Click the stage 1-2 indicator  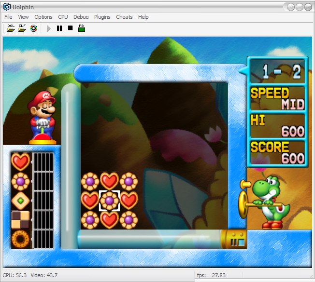pos(278,71)
